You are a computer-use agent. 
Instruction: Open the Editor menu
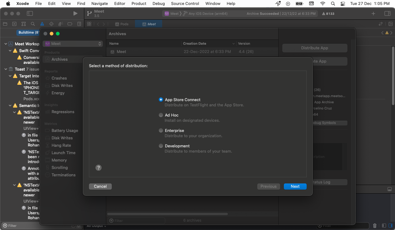click(x=120, y=4)
